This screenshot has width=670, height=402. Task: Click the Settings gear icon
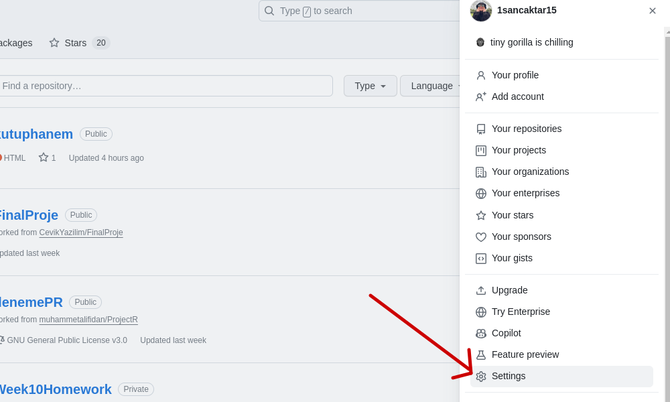(480, 377)
